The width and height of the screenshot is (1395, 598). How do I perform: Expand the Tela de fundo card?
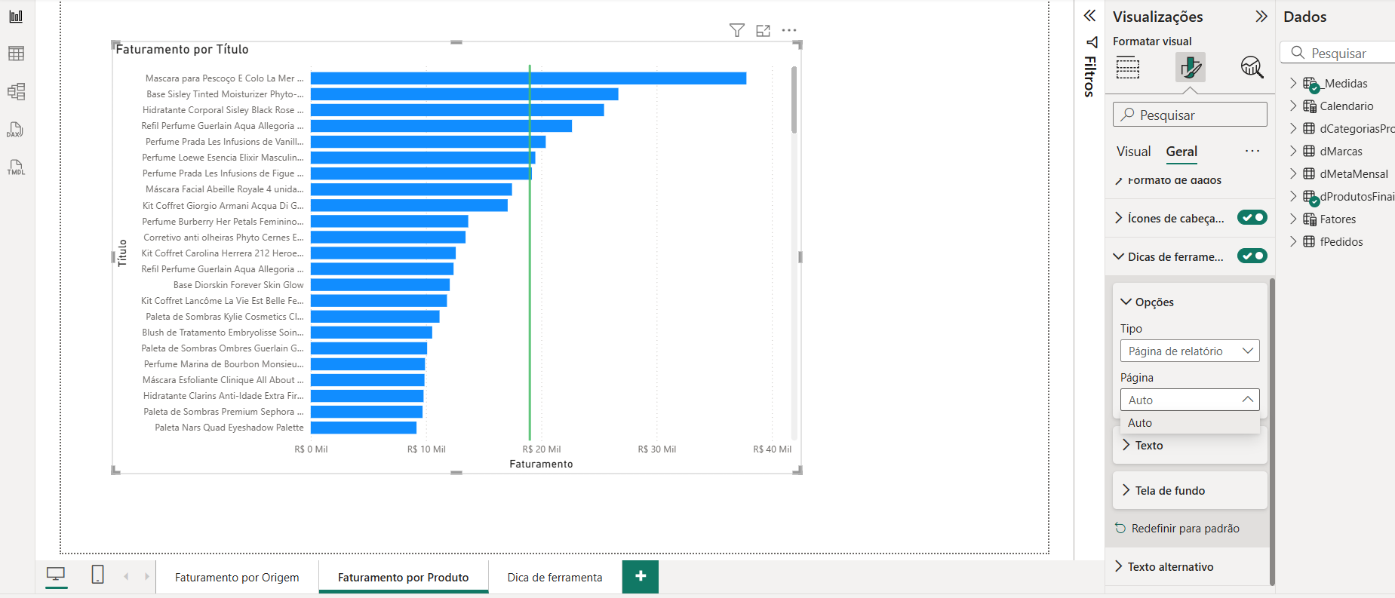pyautogui.click(x=1126, y=490)
